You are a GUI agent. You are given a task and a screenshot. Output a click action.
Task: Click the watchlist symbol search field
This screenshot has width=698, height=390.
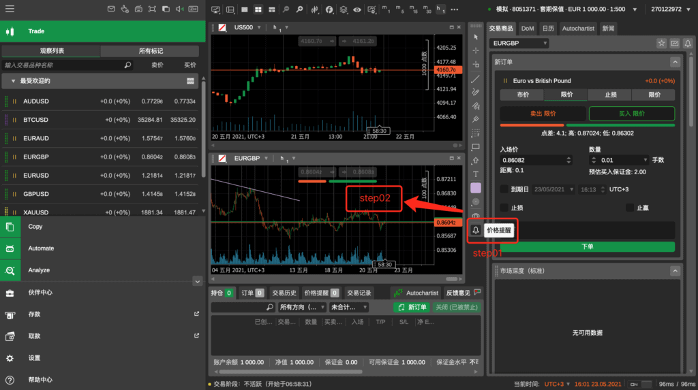67,65
